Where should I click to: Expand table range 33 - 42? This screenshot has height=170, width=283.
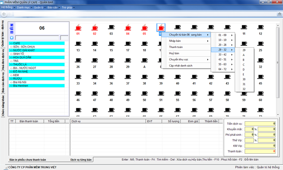point(223,55)
